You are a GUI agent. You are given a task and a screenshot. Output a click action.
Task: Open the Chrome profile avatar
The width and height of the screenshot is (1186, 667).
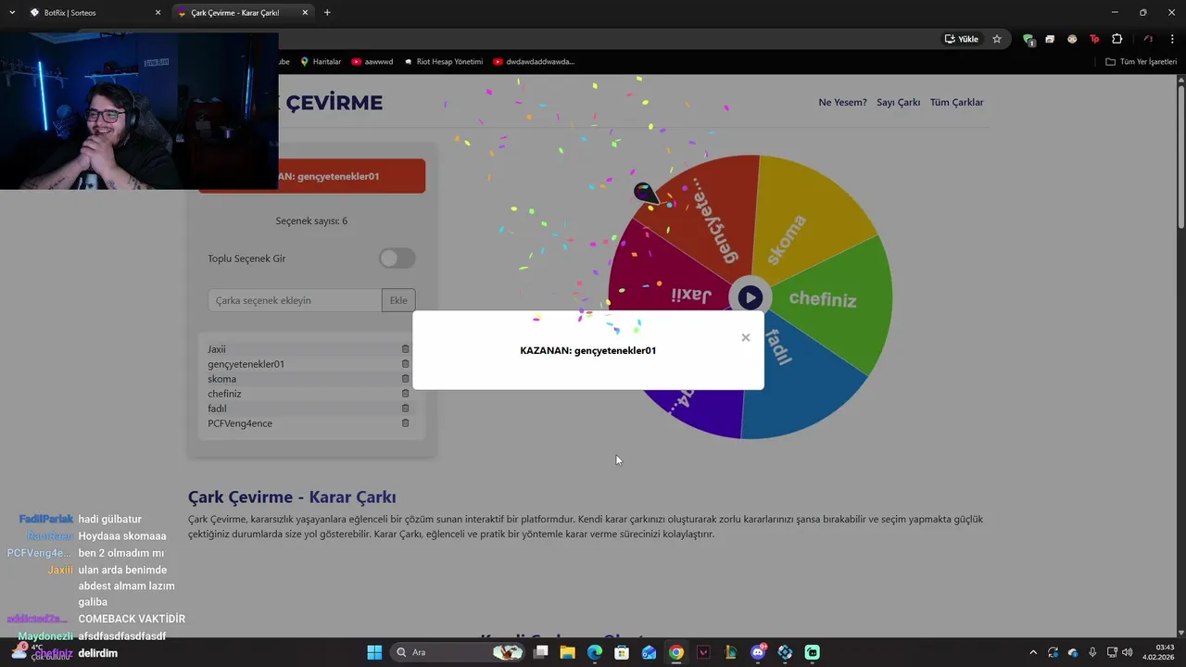tap(1149, 39)
